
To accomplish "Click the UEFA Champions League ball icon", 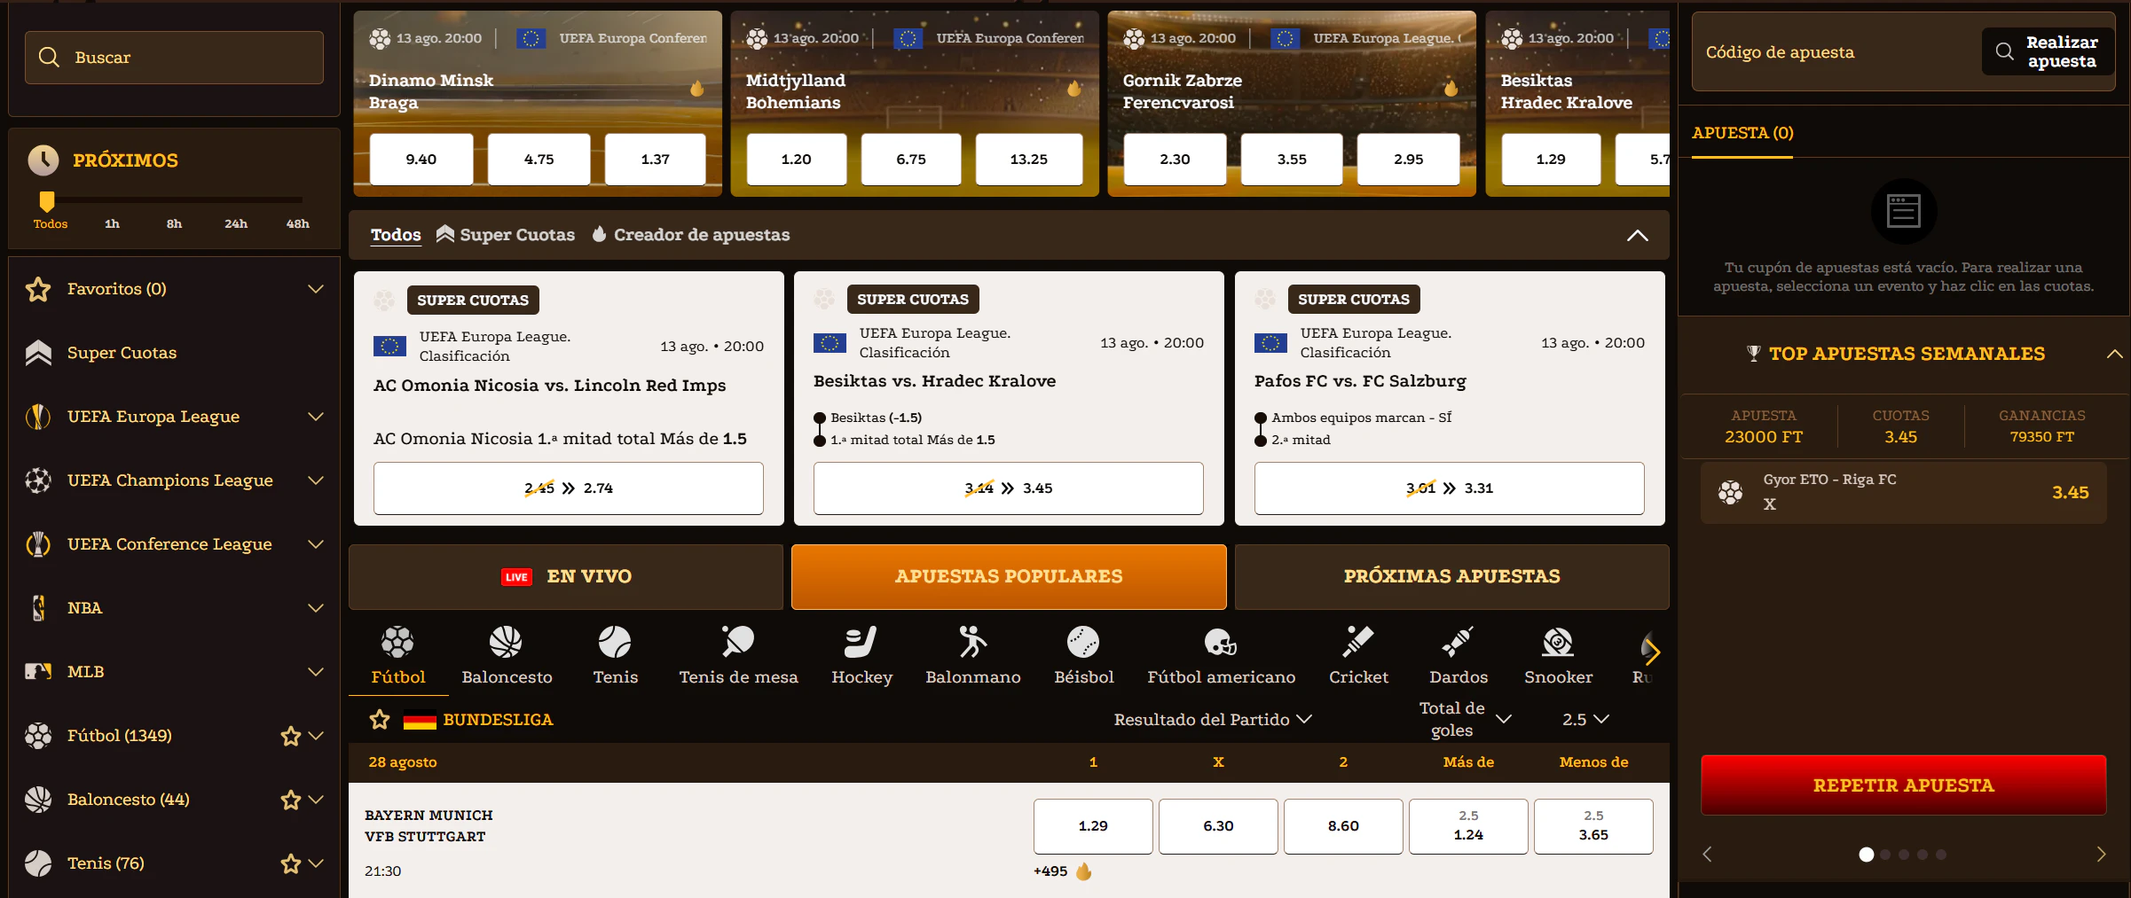I will (x=38, y=480).
